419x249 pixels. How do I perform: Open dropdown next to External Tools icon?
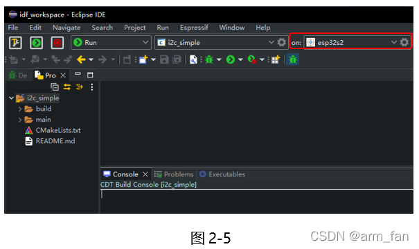point(262,59)
